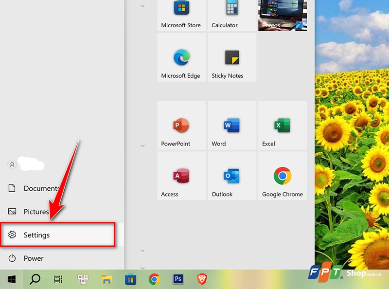Screen dimensions: 389x289
Task: Open the Sticky Notes tile
Action: (x=232, y=57)
